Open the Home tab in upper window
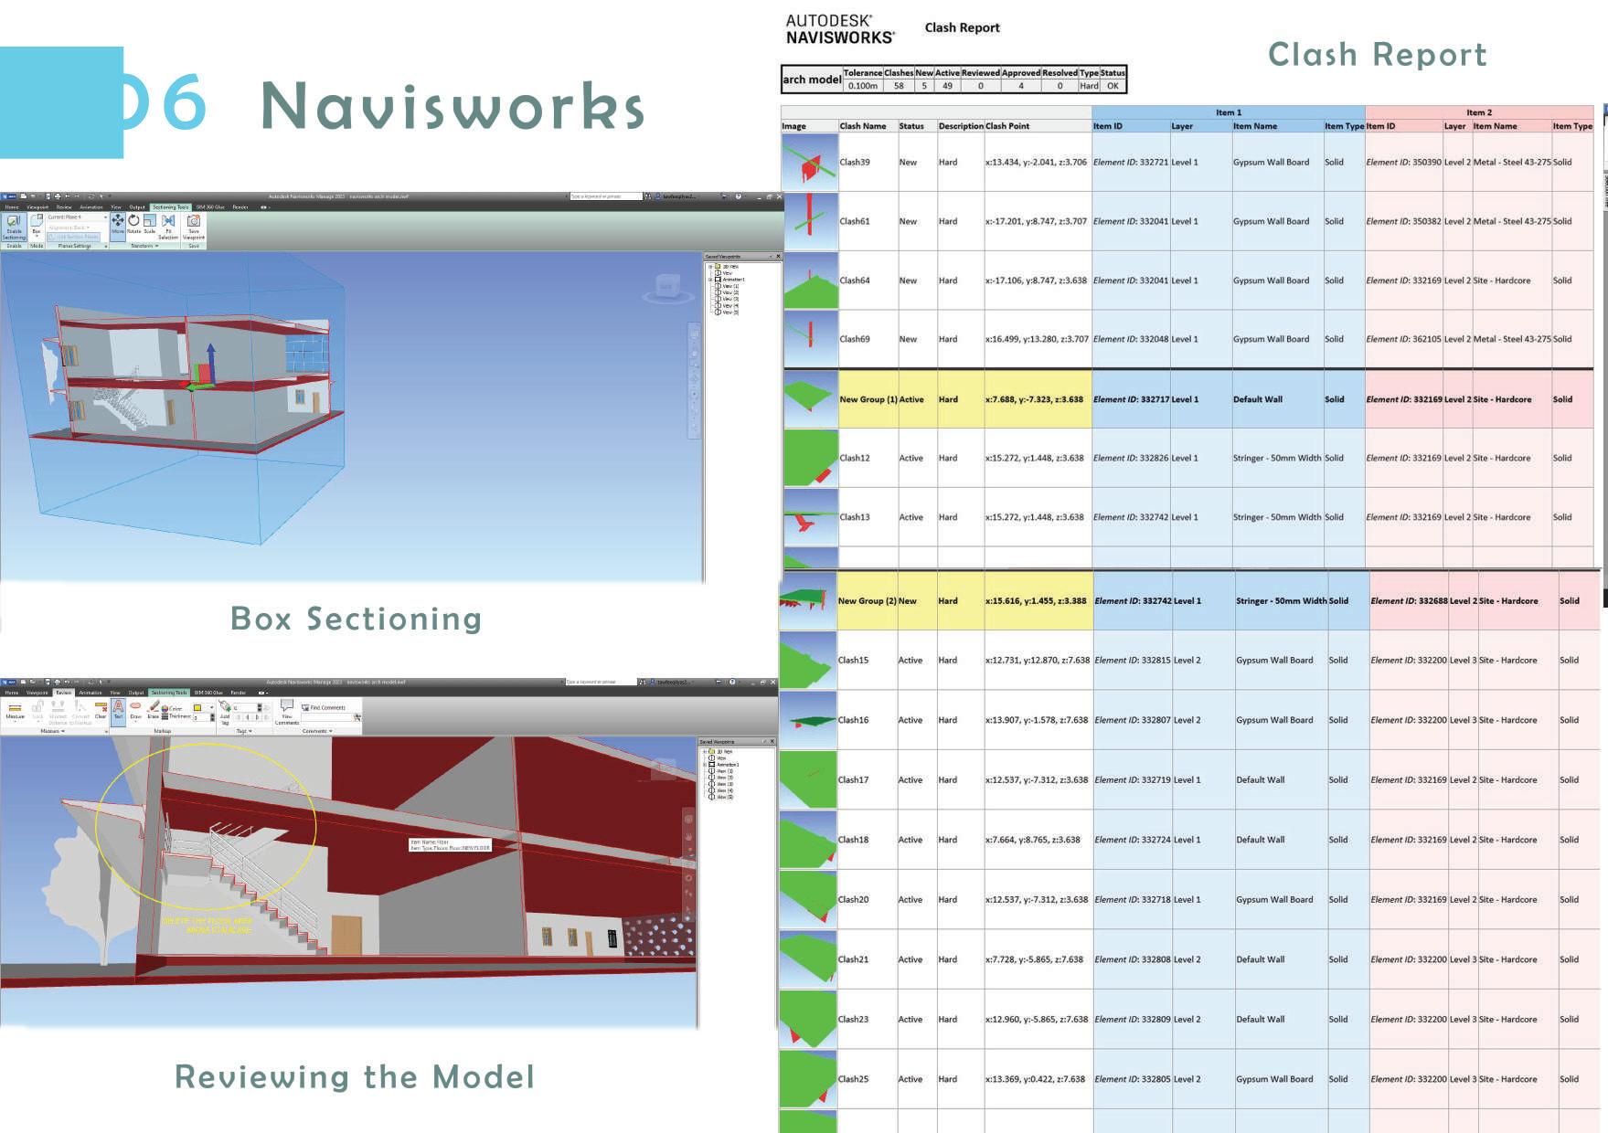Image resolution: width=1608 pixels, height=1133 pixels. [x=12, y=207]
